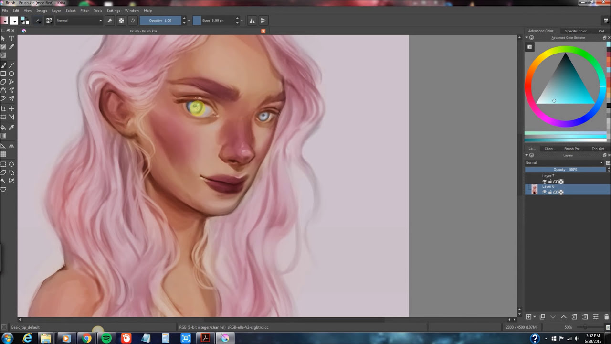Toggle horizontal mirror mode

[252, 21]
